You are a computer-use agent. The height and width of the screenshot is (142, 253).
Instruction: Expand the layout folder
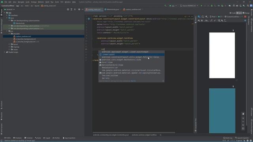coord(9,44)
